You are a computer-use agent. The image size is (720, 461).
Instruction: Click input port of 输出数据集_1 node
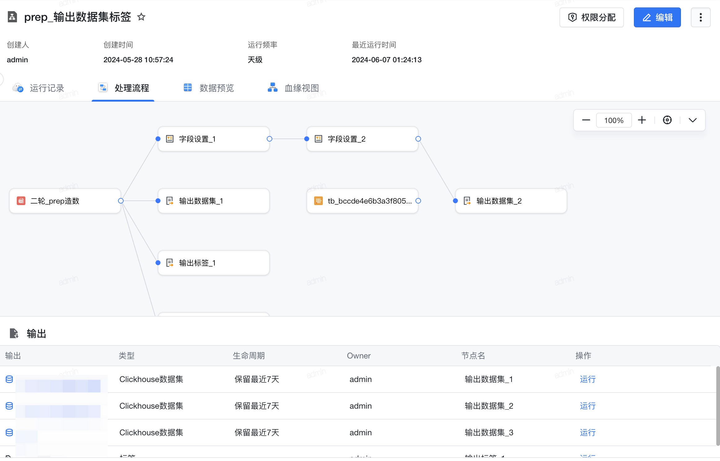point(158,201)
